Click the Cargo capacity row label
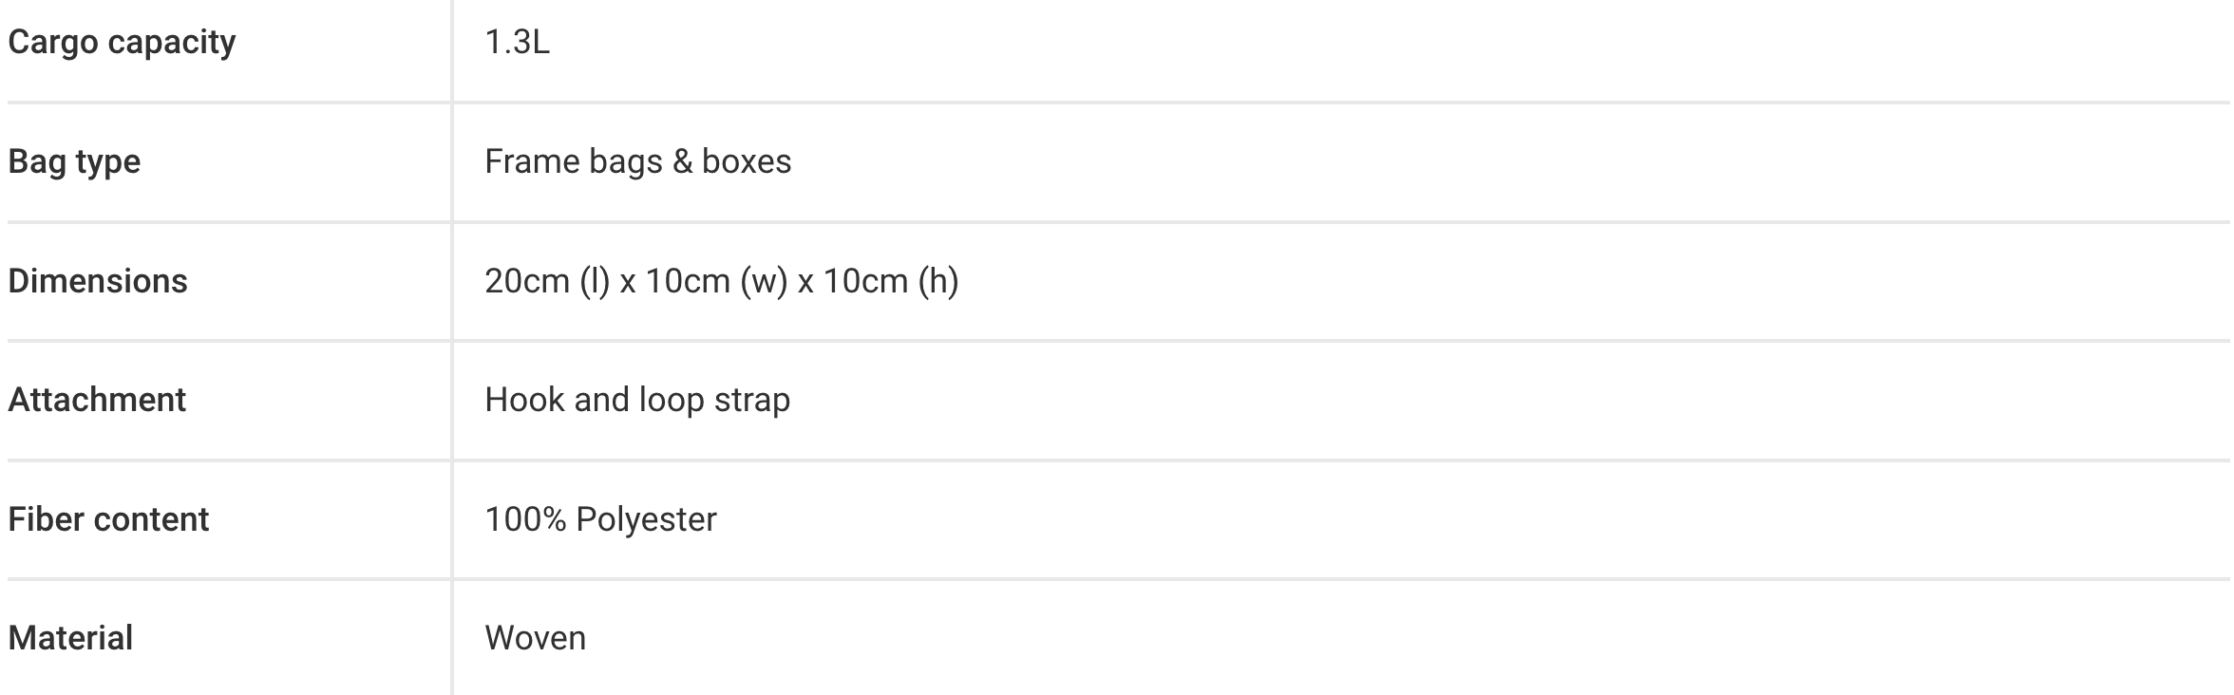This screenshot has width=2234, height=695. [x=122, y=43]
